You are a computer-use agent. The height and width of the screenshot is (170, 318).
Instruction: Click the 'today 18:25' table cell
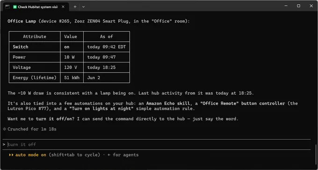[x=107, y=67]
